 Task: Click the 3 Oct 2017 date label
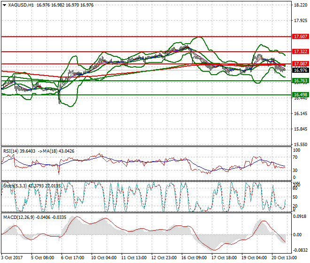pyautogui.click(x=12, y=258)
